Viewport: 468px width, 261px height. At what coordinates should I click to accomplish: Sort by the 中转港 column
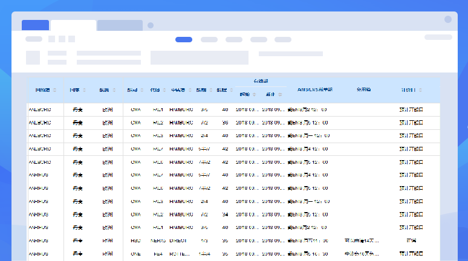189,90
